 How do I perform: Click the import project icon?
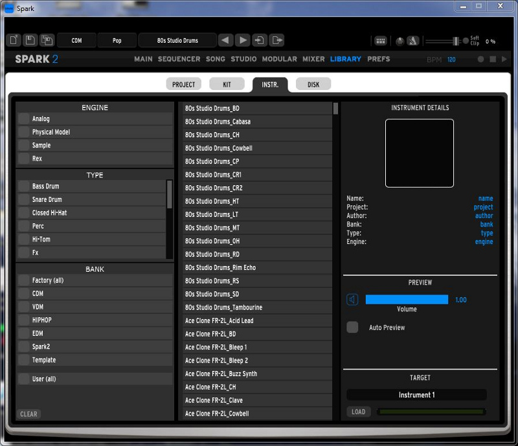pyautogui.click(x=260, y=40)
